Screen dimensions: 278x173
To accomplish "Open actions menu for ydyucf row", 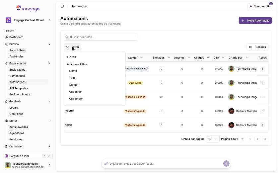I will click(263, 111).
